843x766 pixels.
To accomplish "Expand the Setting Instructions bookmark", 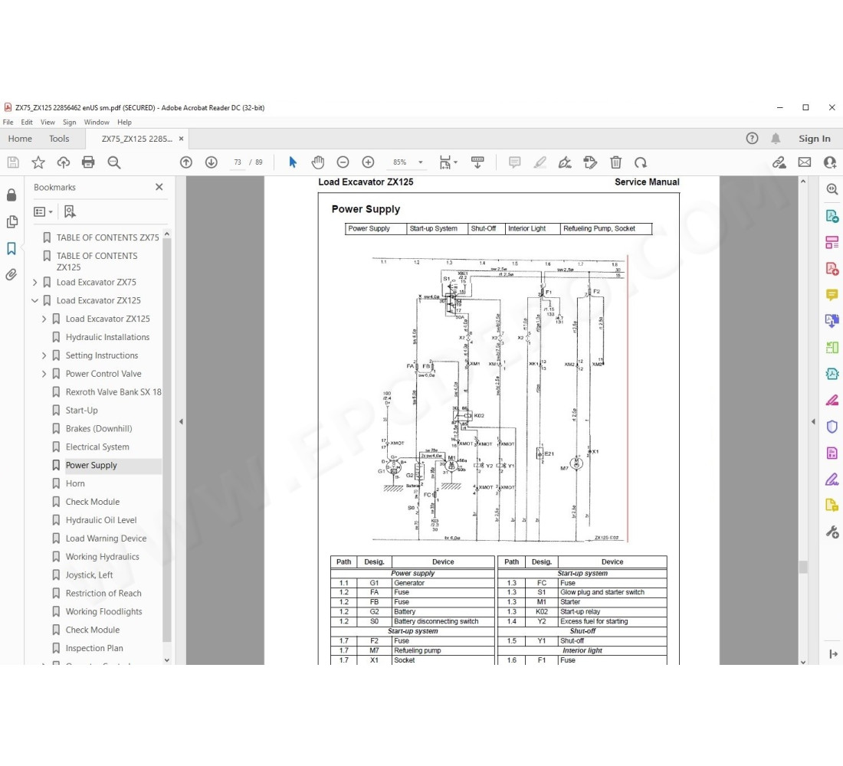I will (x=44, y=355).
